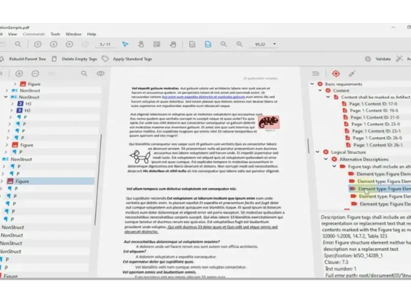Click the search magnifier in top toolbar

(x=18, y=44)
